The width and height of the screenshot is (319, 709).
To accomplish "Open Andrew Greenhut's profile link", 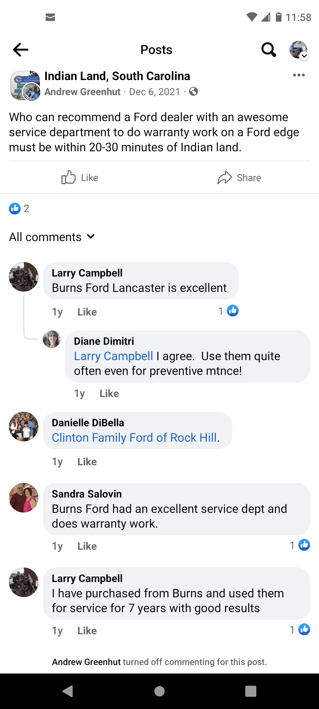I will (82, 92).
